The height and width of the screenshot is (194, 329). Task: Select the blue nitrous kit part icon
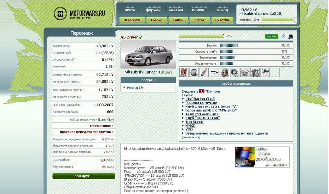click(x=265, y=72)
